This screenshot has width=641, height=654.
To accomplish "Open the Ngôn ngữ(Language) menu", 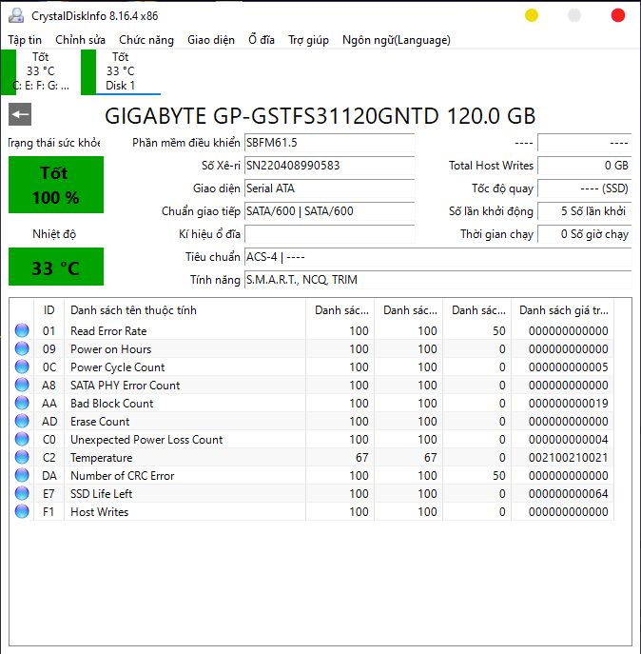I will [x=396, y=40].
